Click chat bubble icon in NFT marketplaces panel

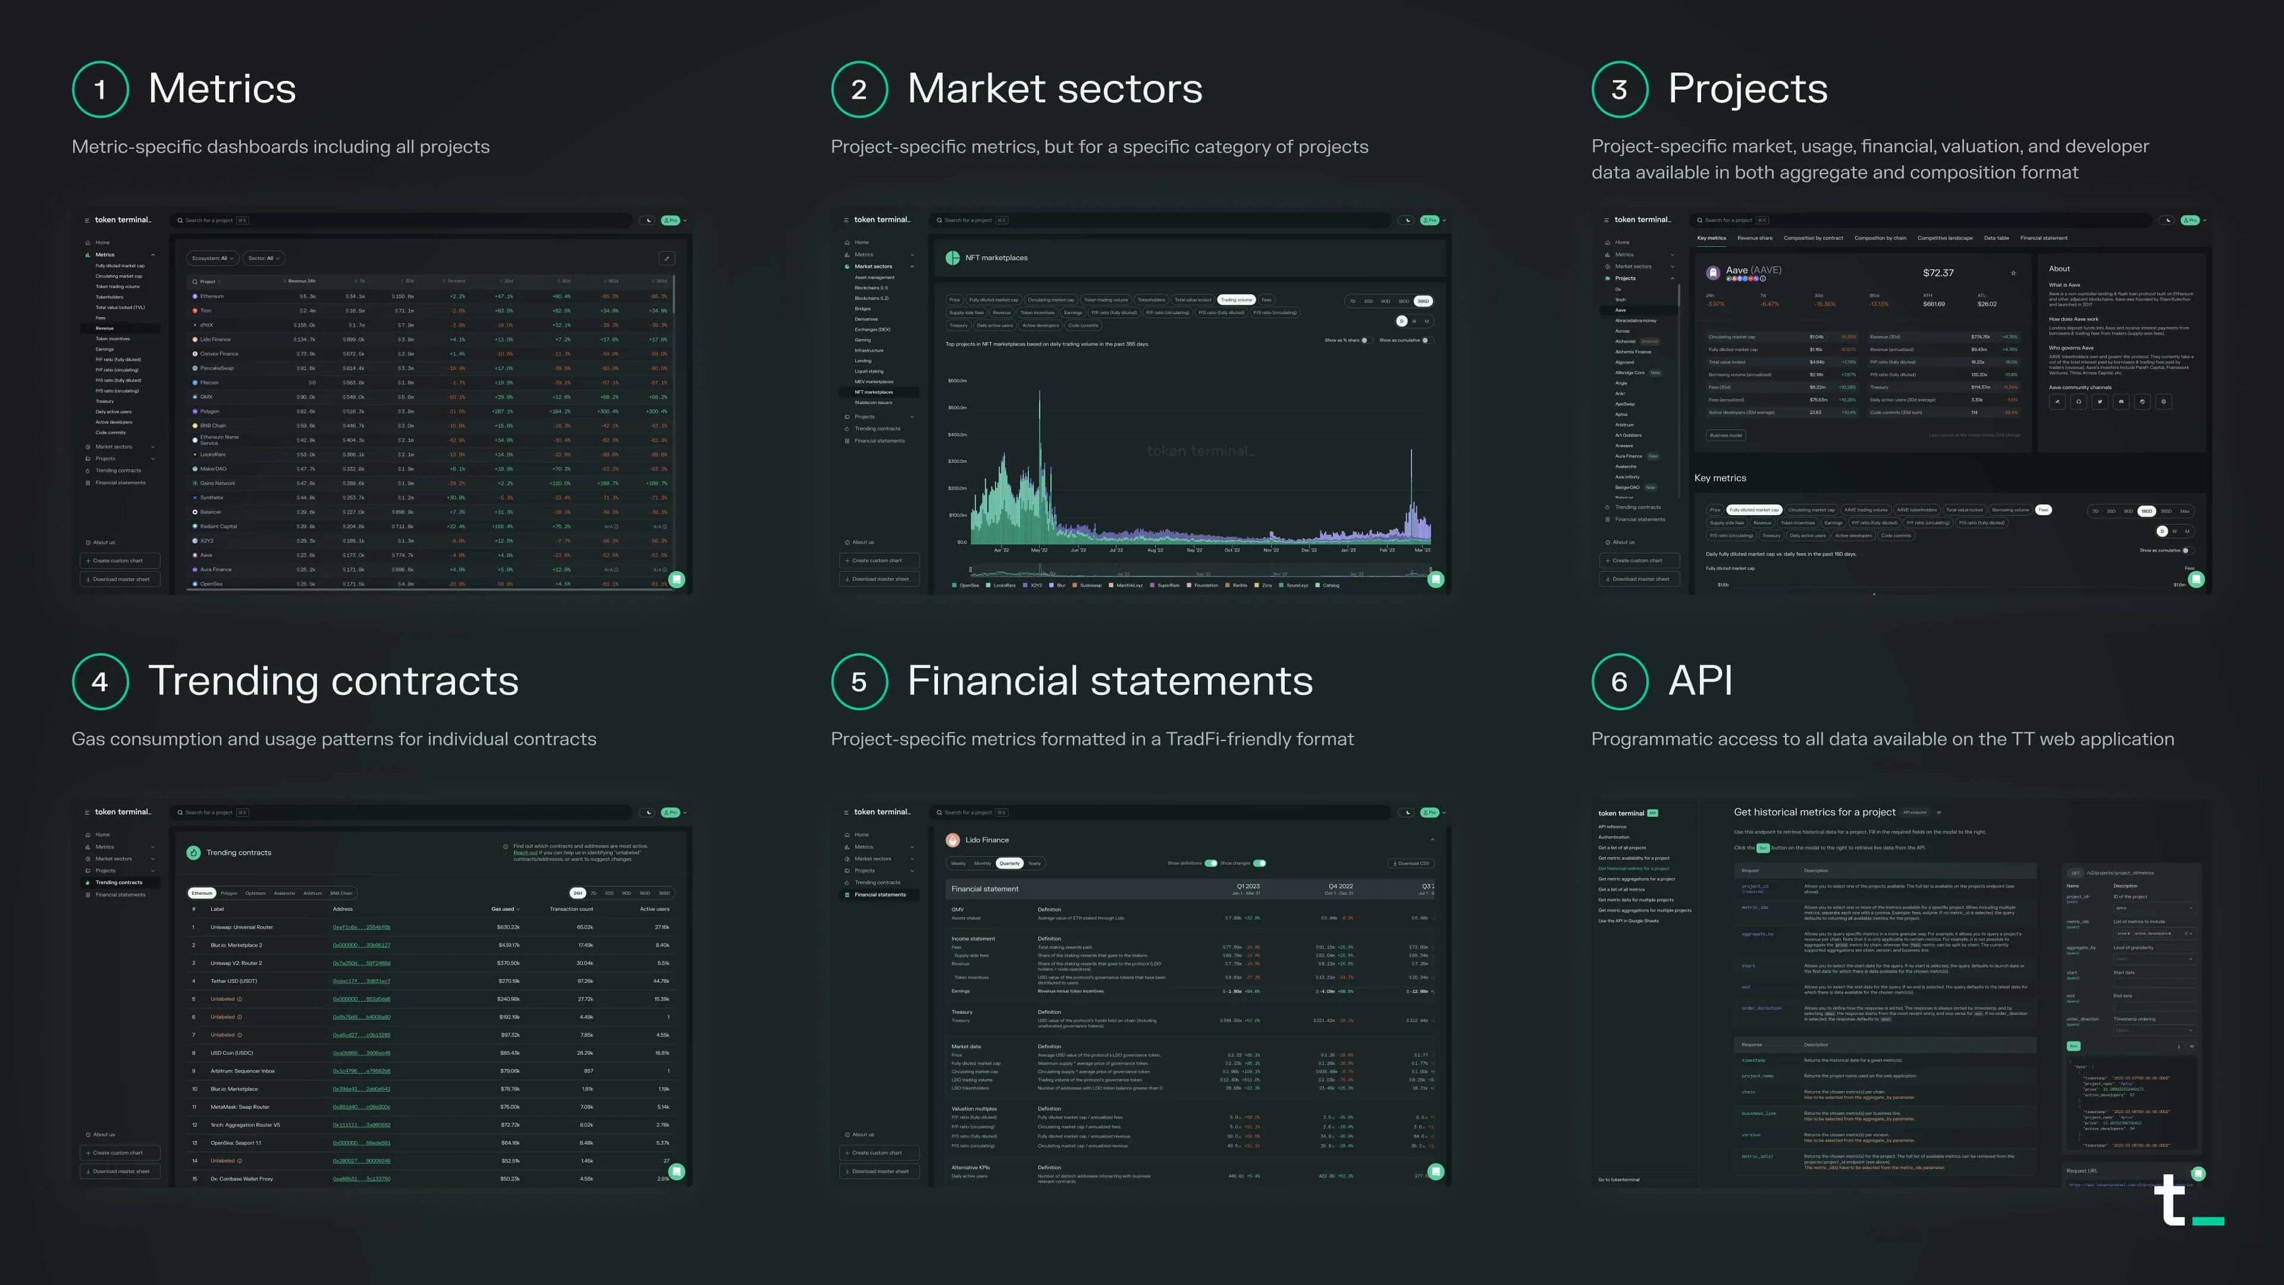point(1435,579)
